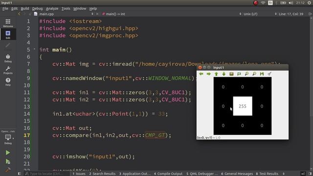Open the main() -> int symbol dropdown
This screenshot has height=176, width=313.
(x=172, y=14)
